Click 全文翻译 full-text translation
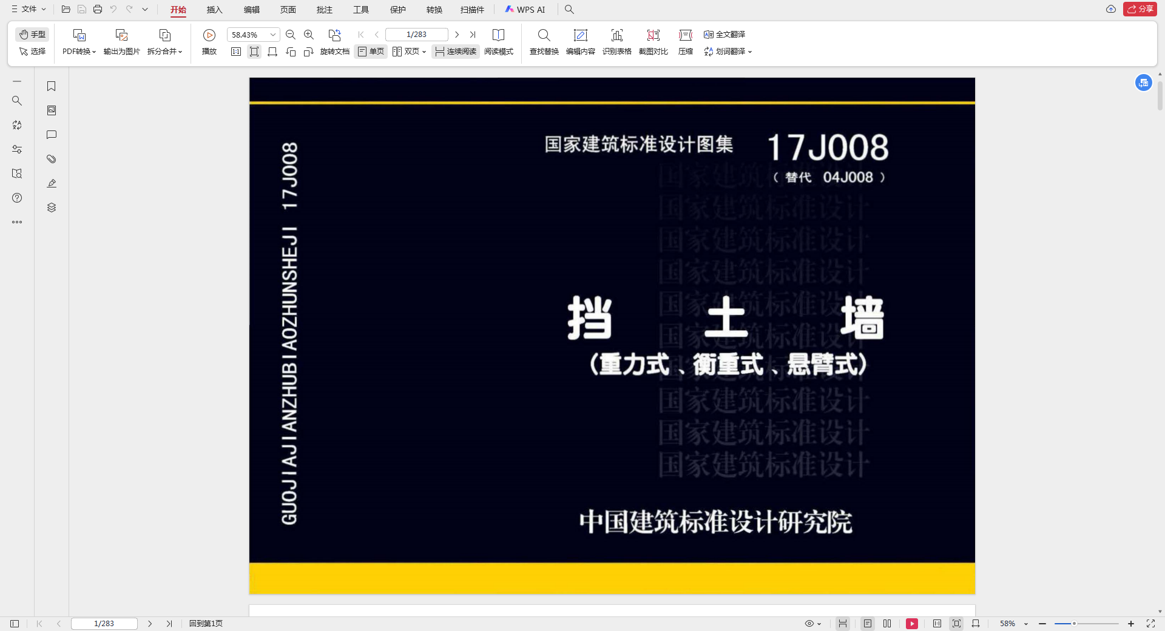Screen dimensions: 1165x631 click(724, 35)
